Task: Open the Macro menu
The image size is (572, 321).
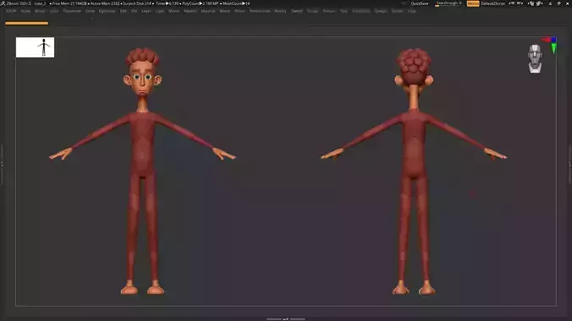Action: point(173,11)
